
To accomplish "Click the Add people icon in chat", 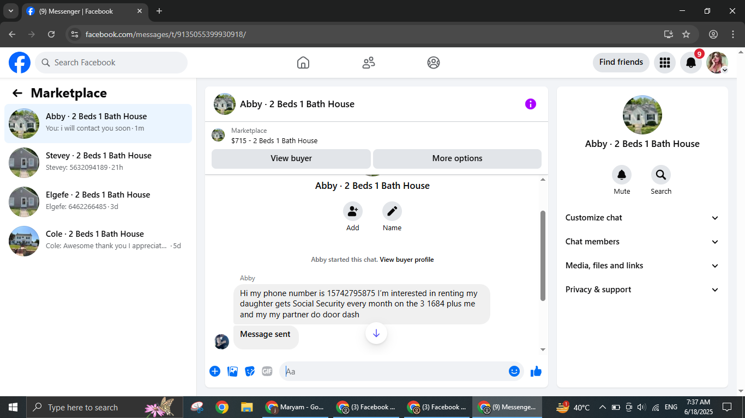I will [353, 211].
